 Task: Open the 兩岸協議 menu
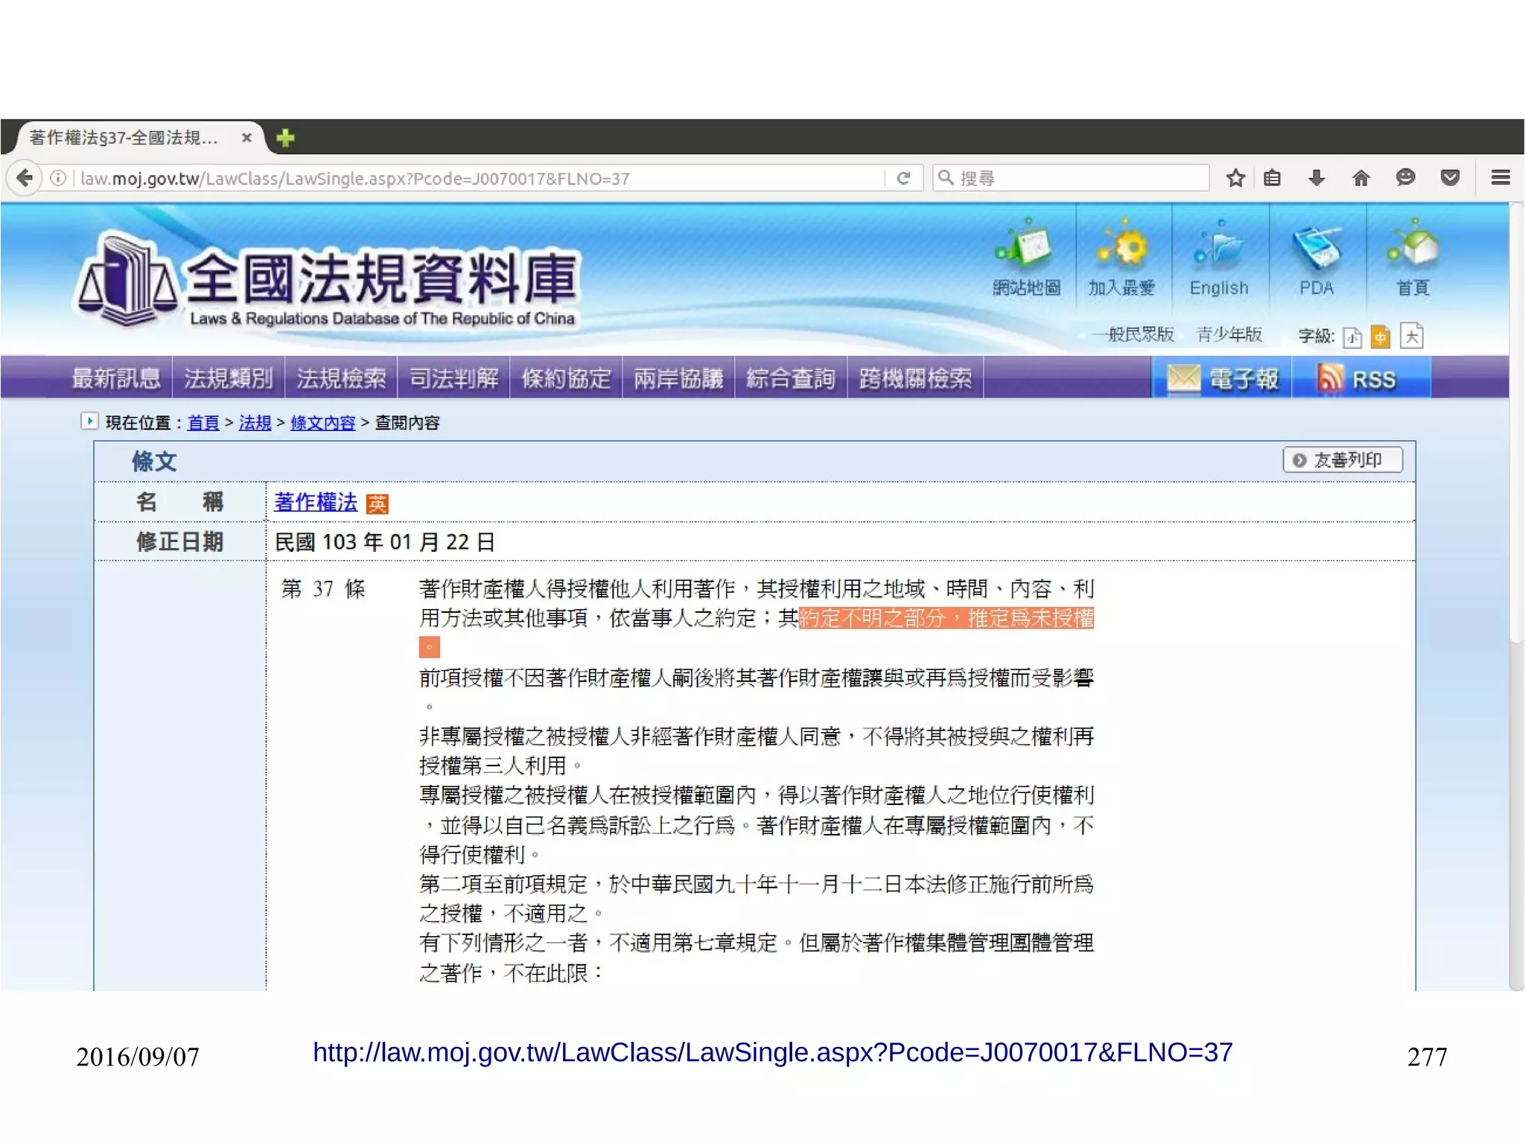(678, 378)
